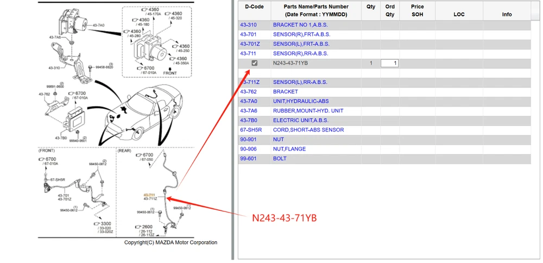Open the 2600 / 26-112 cross-reference icon
Screen dimensions: 543x263
[x=137, y=227]
